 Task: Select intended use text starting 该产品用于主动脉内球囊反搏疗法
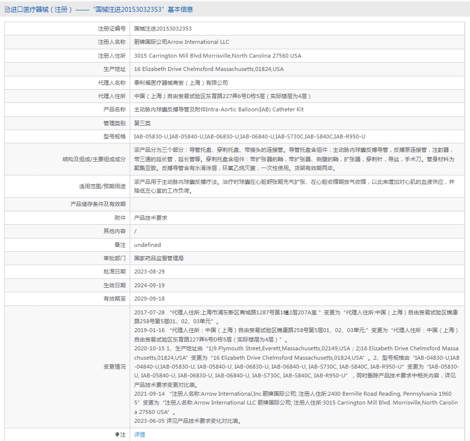[294, 186]
